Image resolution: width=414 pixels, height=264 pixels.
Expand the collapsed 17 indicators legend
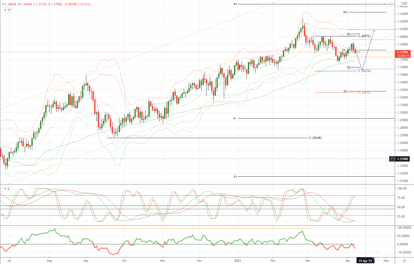click(7, 10)
